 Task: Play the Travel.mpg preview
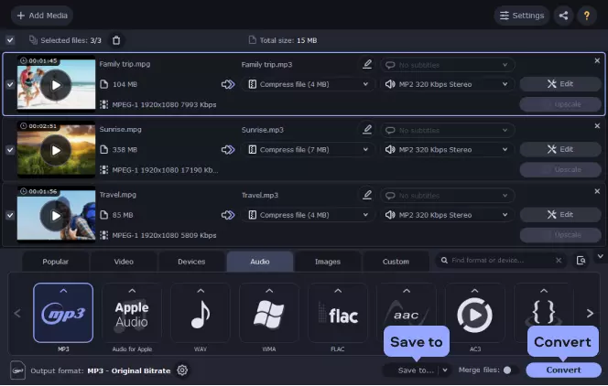point(56,216)
